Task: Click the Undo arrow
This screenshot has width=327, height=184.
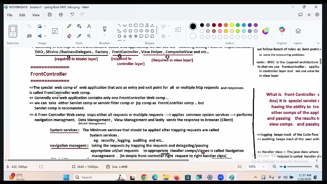Action: pyautogui.click(x=72, y=15)
